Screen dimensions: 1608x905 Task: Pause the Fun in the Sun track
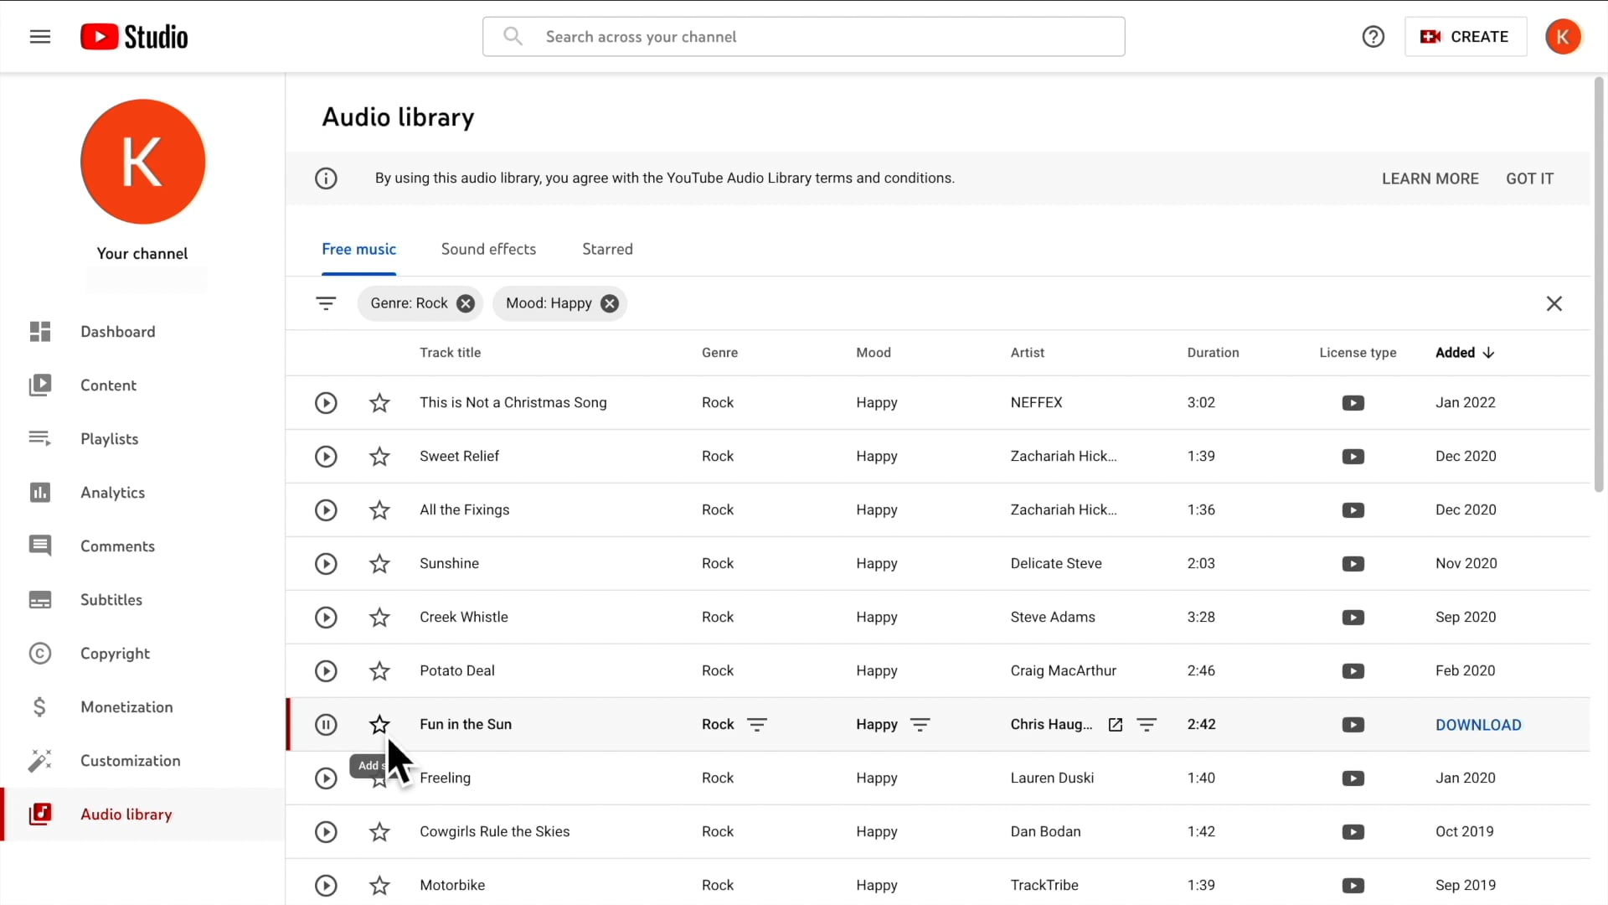pyautogui.click(x=326, y=725)
